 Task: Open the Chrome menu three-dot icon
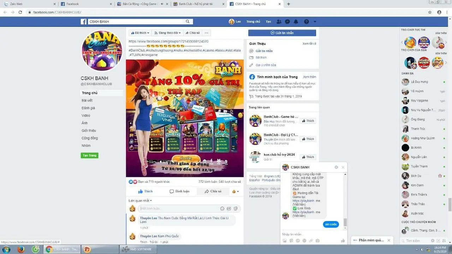(447, 12)
